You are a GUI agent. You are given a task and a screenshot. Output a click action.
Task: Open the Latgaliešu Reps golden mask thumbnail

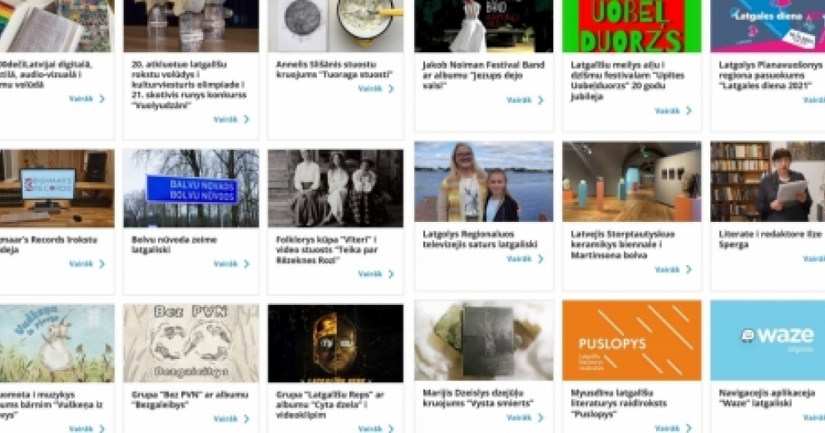[335, 343]
